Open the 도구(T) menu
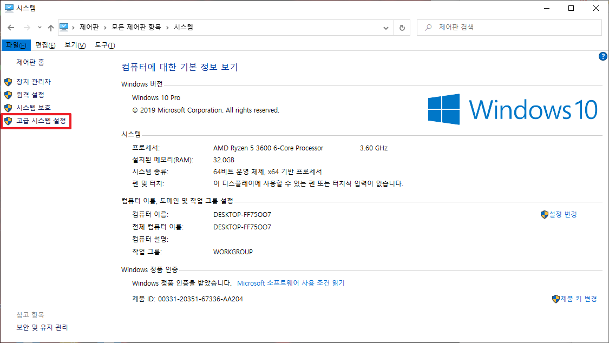Screen dimensions: 609x343 pyautogui.click(x=105, y=45)
